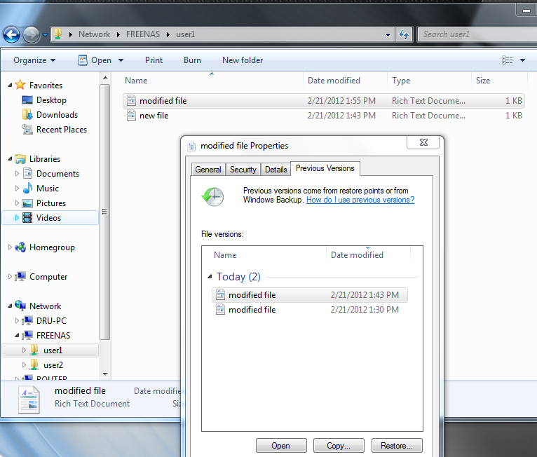Expand the Computer tree node
The height and width of the screenshot is (457, 537).
(10, 277)
